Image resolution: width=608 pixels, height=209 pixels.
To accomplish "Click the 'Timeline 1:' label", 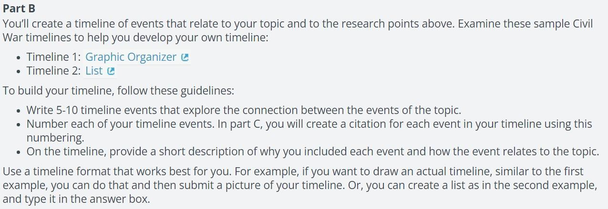I will click(x=53, y=57).
